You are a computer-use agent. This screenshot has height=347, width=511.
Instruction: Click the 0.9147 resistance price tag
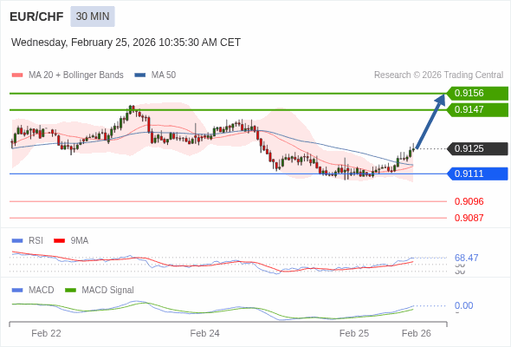tap(477, 109)
